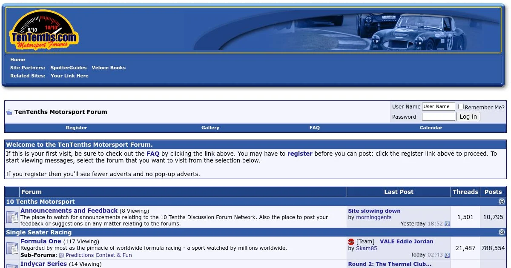View the Skam85 user profile

tap(366, 248)
